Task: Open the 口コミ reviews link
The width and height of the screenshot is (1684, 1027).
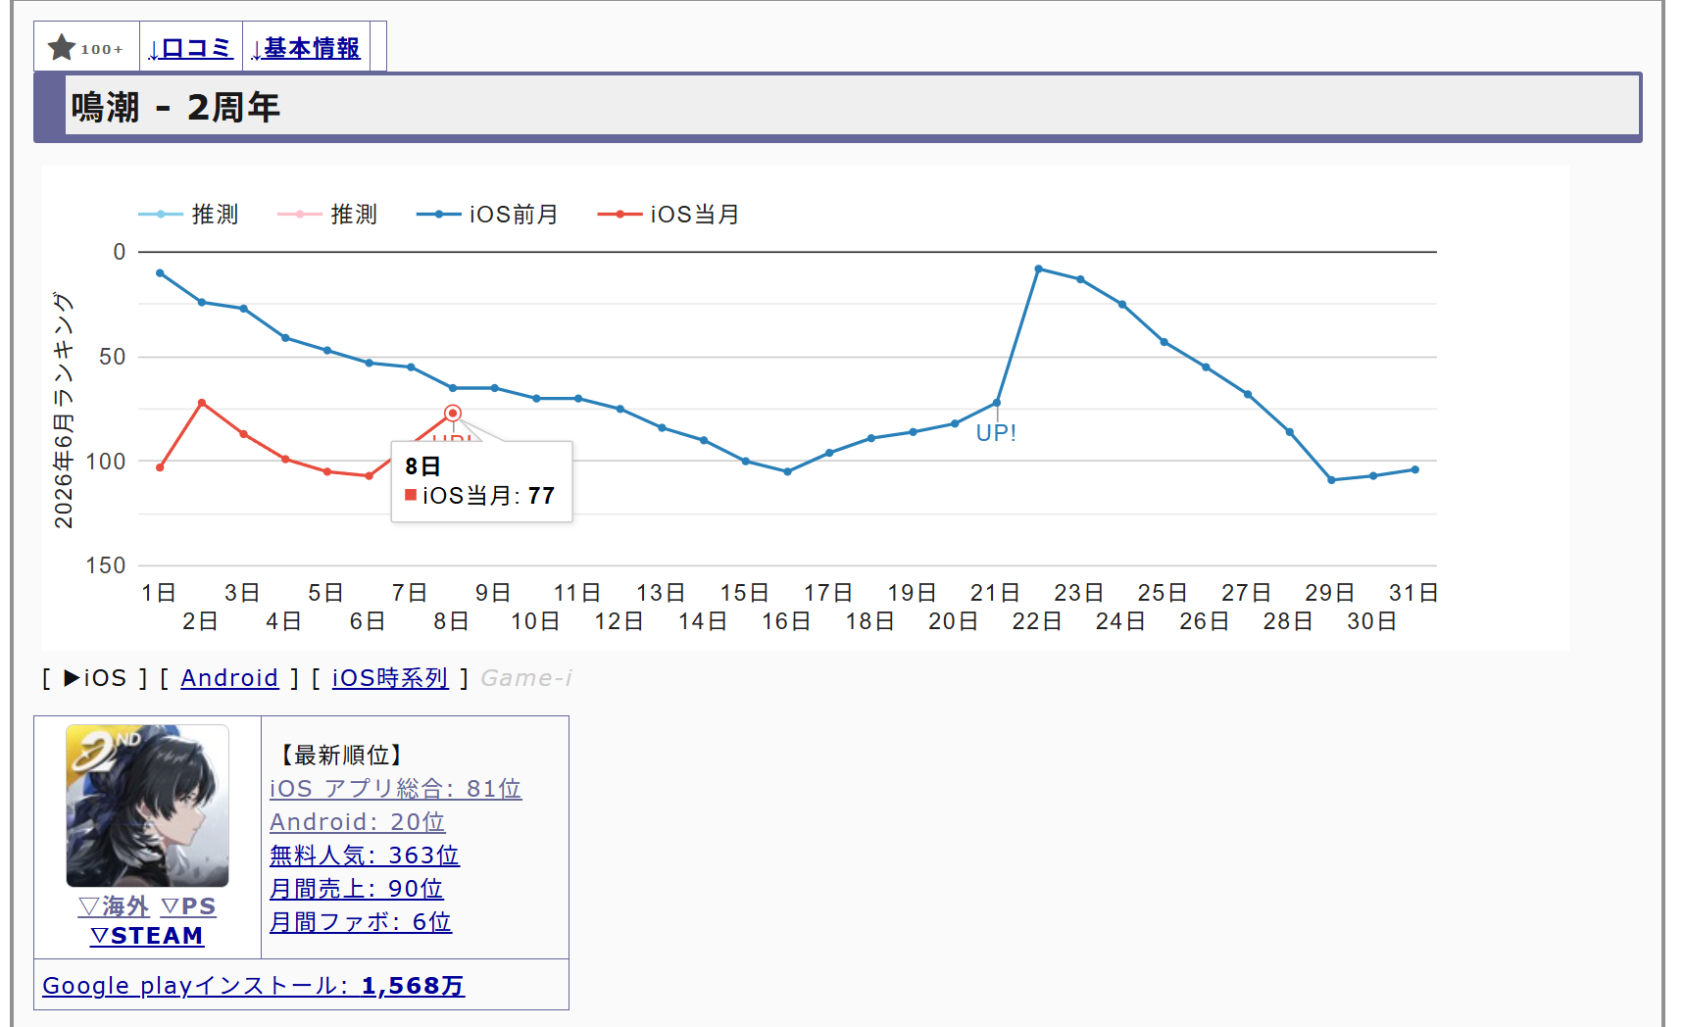Action: coord(190,48)
